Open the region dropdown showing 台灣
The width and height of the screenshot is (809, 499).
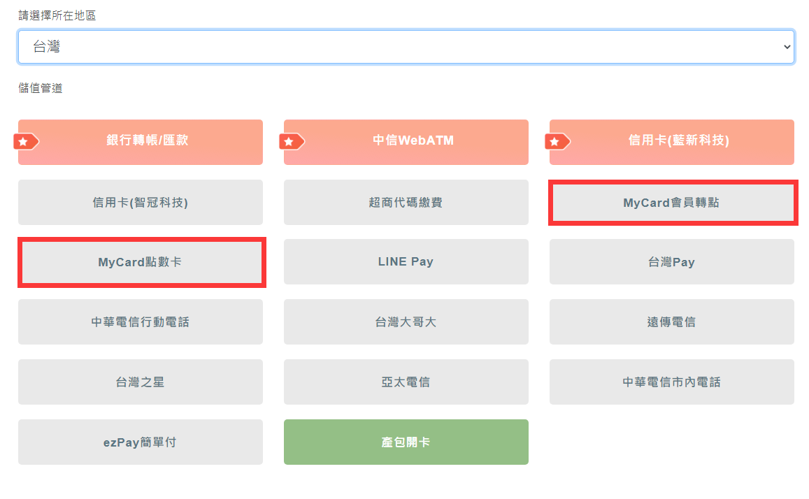tap(406, 47)
